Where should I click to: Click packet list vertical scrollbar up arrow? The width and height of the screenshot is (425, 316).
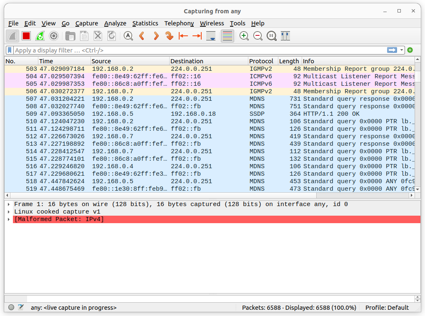[417, 59]
